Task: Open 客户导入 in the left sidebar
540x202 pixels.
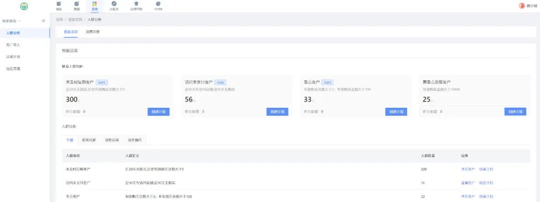Action: point(13,45)
